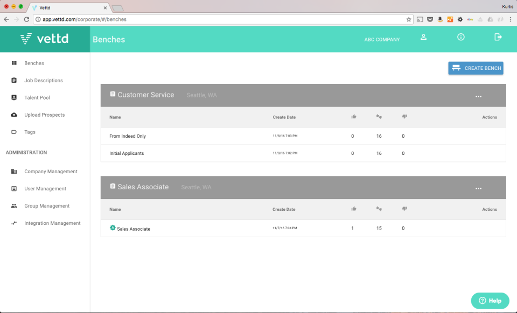Click the Cast extension icon
This screenshot has width=517, height=313.
point(420,19)
